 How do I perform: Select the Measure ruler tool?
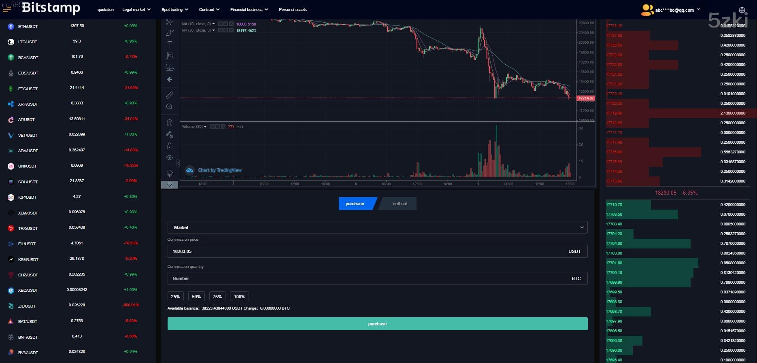pyautogui.click(x=170, y=95)
